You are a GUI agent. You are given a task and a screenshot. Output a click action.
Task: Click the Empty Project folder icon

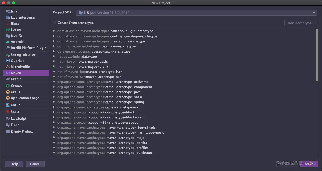click(8, 132)
